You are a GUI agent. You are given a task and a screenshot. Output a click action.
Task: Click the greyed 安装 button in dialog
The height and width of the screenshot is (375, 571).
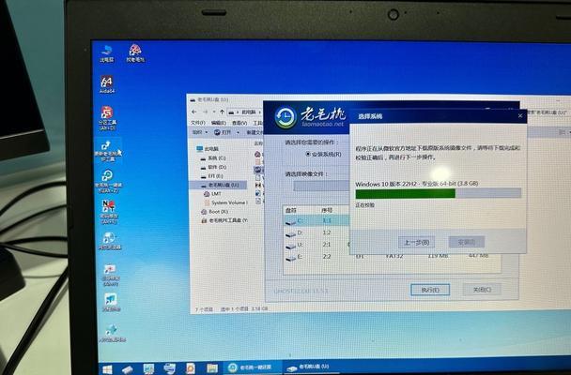(x=467, y=242)
